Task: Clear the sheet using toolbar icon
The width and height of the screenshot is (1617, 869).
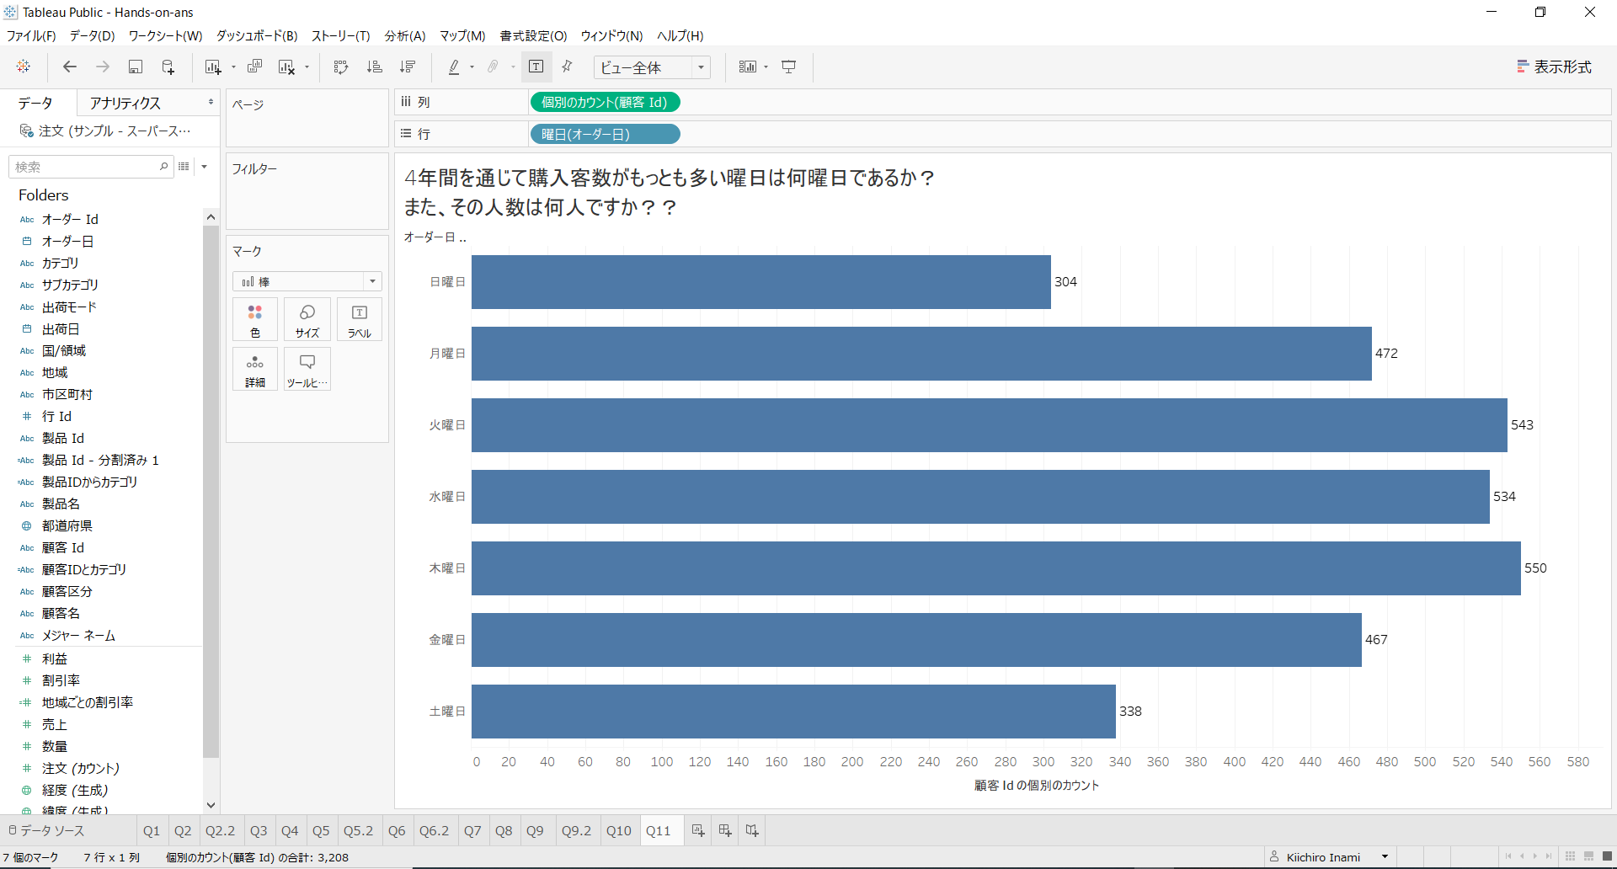Action: 287,67
